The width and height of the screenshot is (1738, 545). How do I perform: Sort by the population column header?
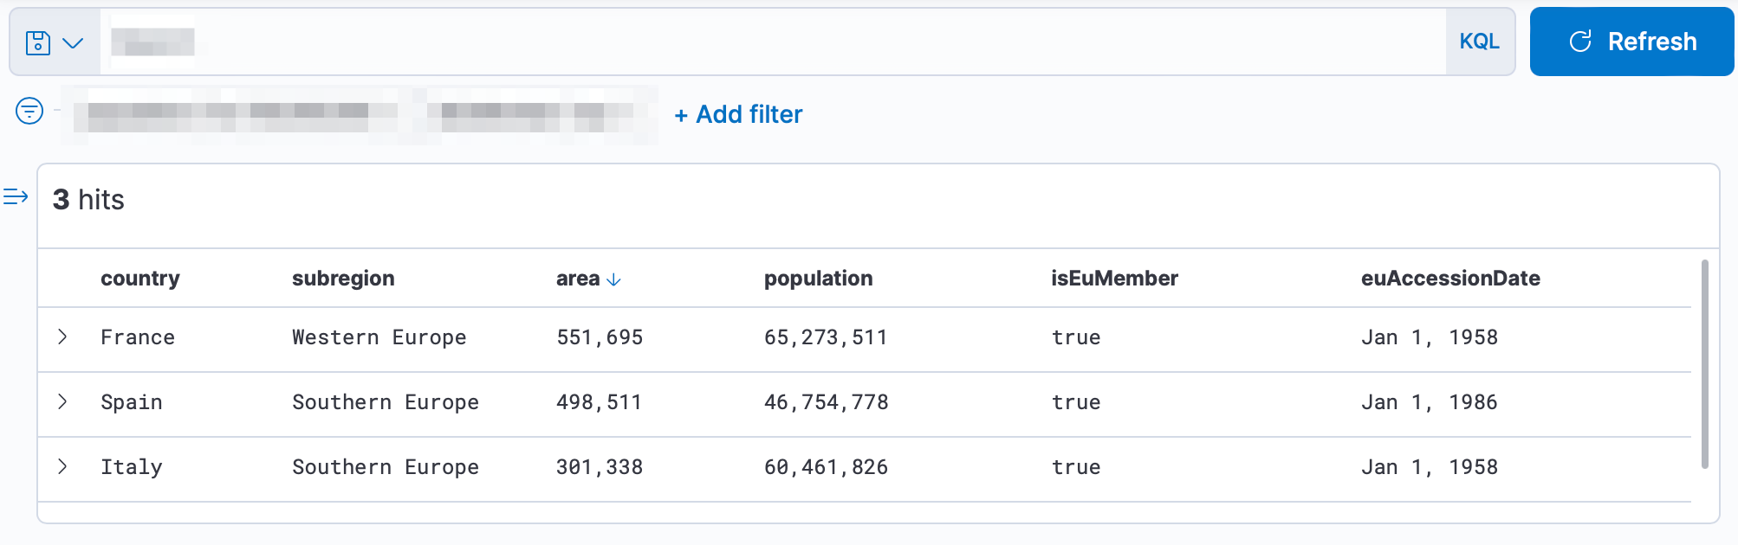click(818, 279)
